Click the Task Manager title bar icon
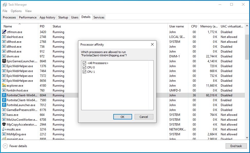Screen dimensions: 250x153 pos(5,5)
